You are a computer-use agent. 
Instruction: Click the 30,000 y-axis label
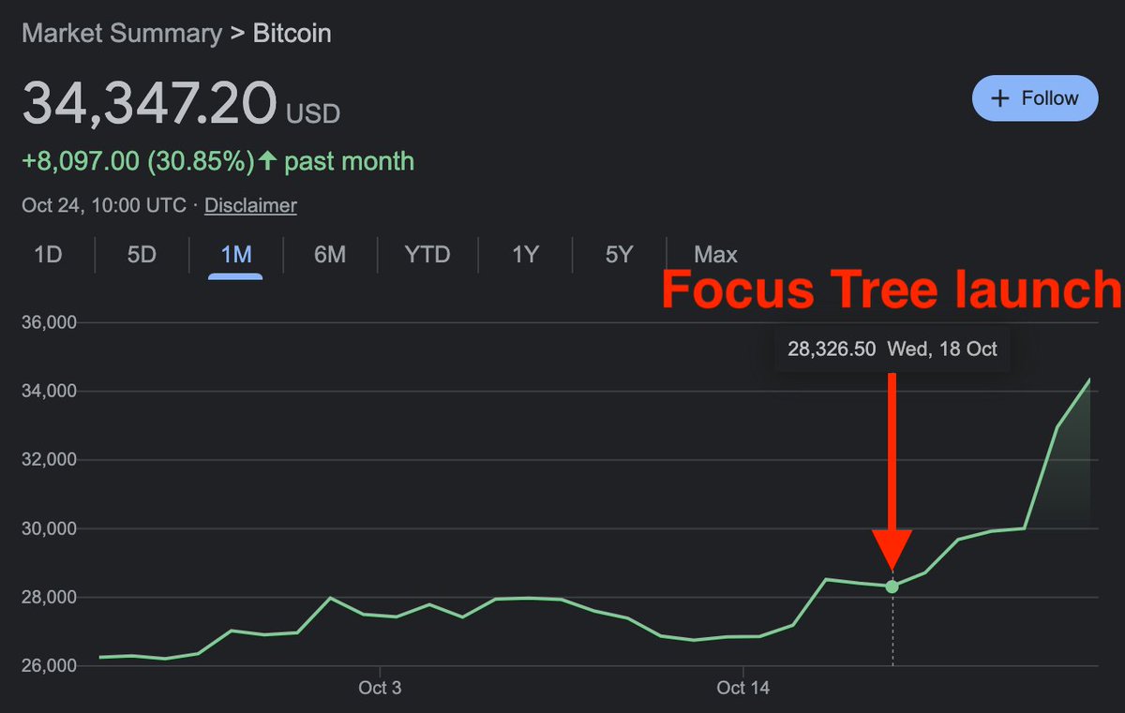coord(48,528)
